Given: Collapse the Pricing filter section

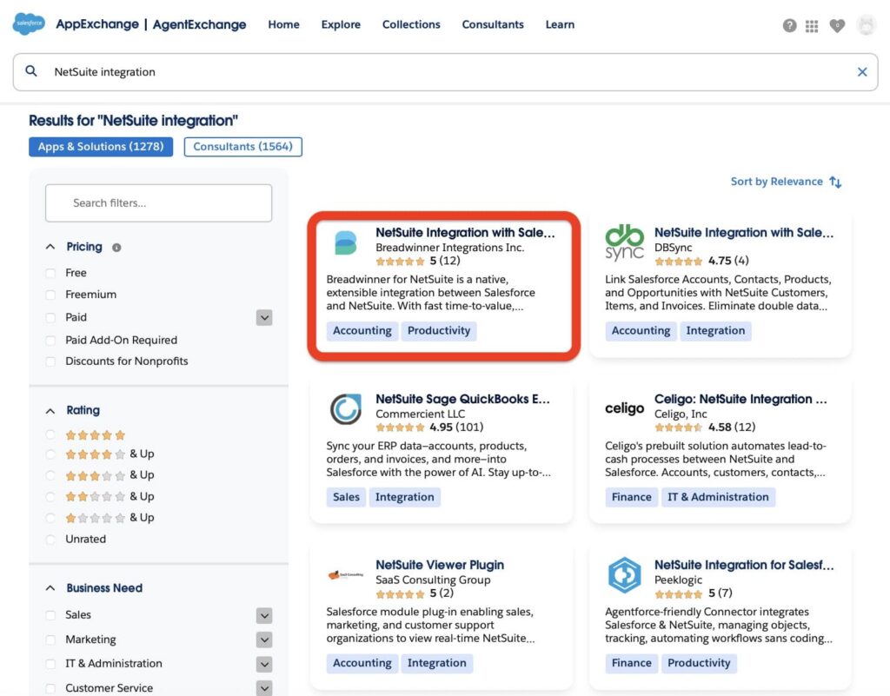Looking at the screenshot, I should coord(50,246).
